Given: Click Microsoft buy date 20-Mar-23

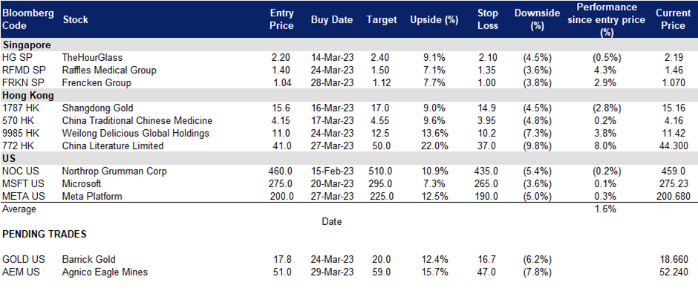Looking at the screenshot, I should tap(332, 183).
